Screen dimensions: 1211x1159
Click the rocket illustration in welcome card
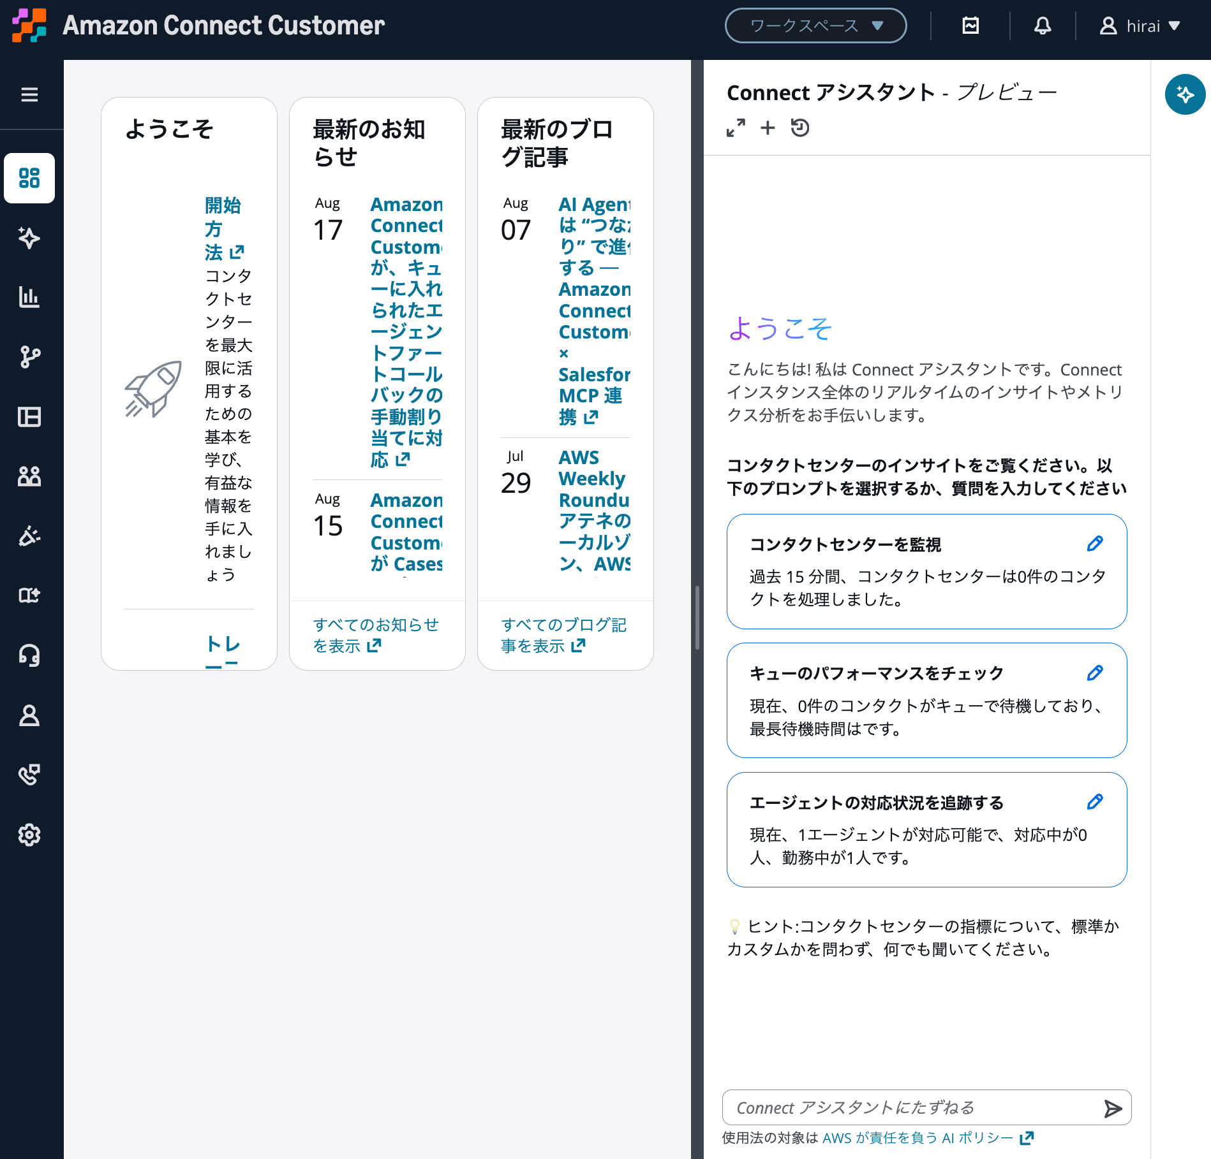[x=153, y=388]
